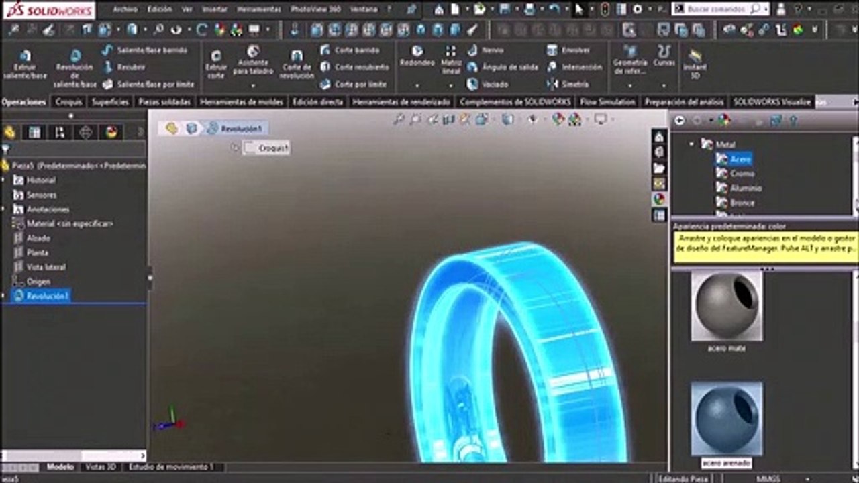Viewport: 859px width, 483px height.
Task: Switch to the Superficies tab
Action: 110,102
